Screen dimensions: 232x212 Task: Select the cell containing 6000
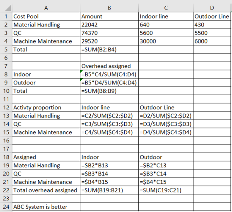click(212, 41)
